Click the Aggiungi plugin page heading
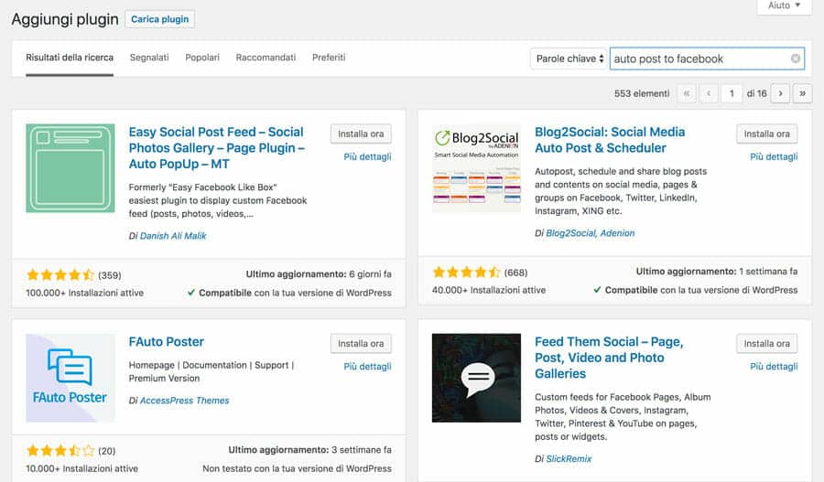This screenshot has height=482, width=824. coord(65,19)
